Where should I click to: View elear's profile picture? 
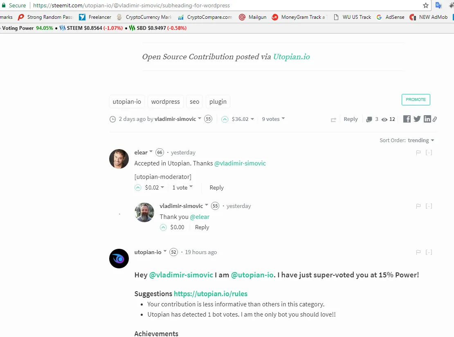[x=119, y=159]
